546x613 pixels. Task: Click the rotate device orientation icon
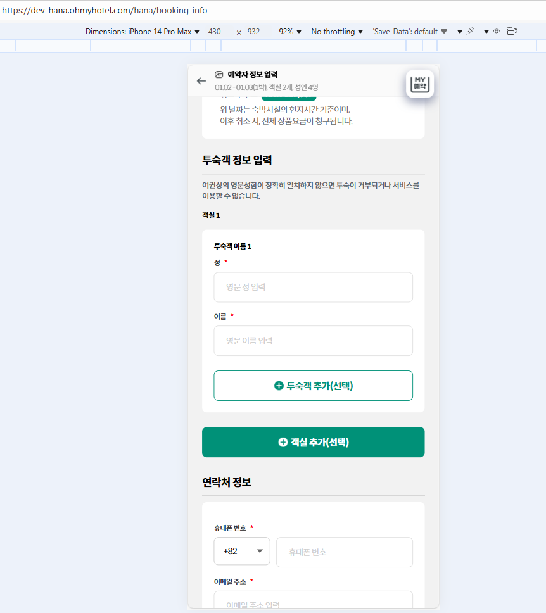[x=512, y=31]
